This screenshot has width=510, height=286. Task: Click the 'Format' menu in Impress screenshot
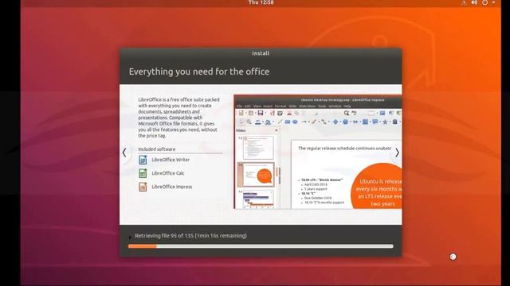280,106
